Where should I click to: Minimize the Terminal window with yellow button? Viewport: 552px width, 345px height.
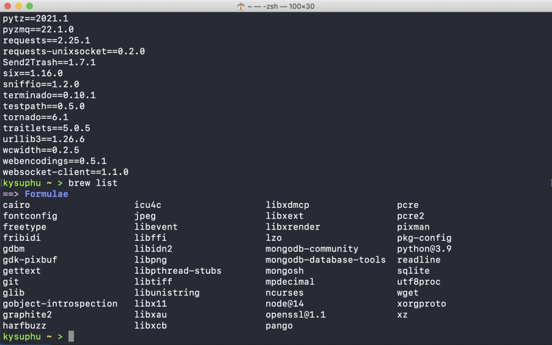coord(18,6)
